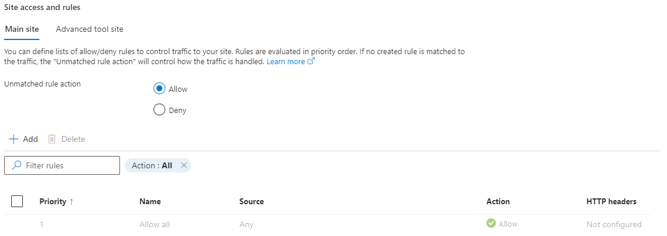
Task: Click the Priority sort arrow icon
Action: (72, 201)
